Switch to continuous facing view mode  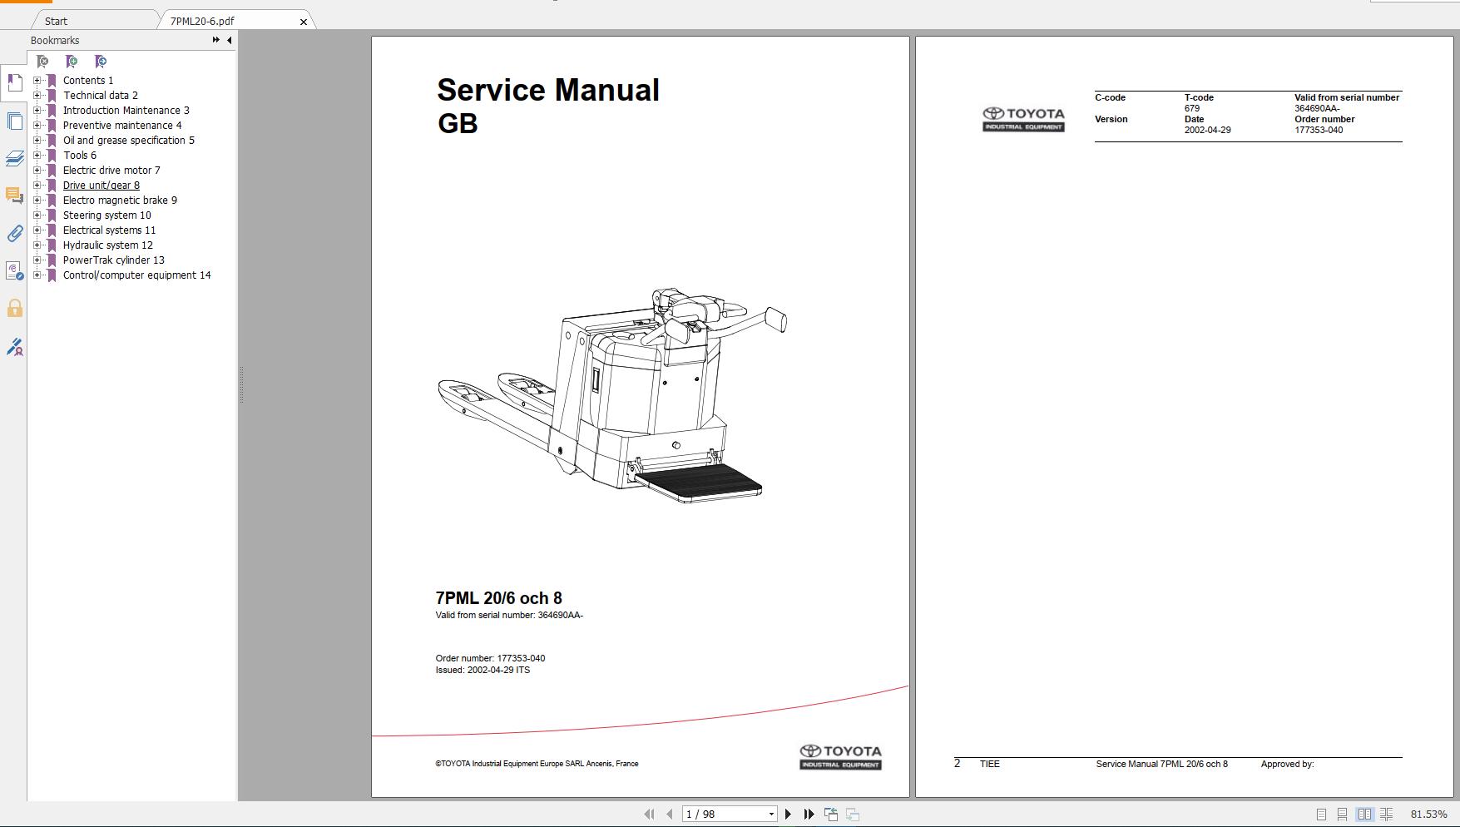pyautogui.click(x=1387, y=815)
